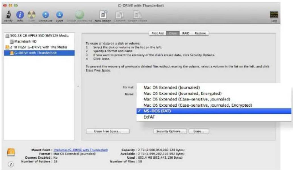Select MS-DOS (FAT) format option
This screenshot has width=293, height=170.
pos(214,111)
